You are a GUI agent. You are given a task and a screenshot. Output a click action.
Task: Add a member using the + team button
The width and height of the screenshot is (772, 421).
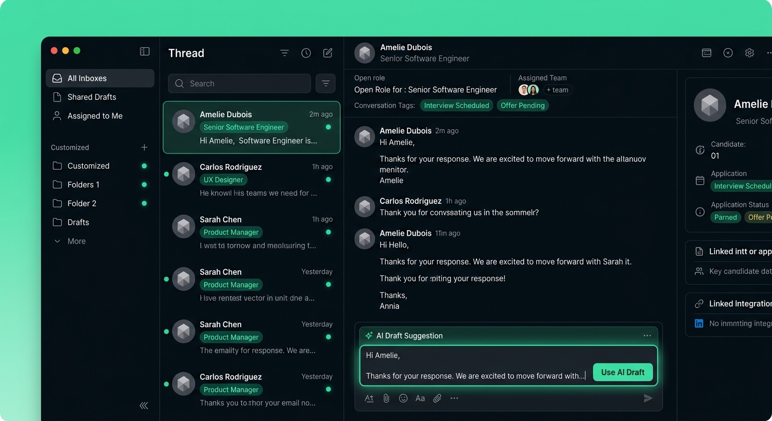click(x=558, y=90)
